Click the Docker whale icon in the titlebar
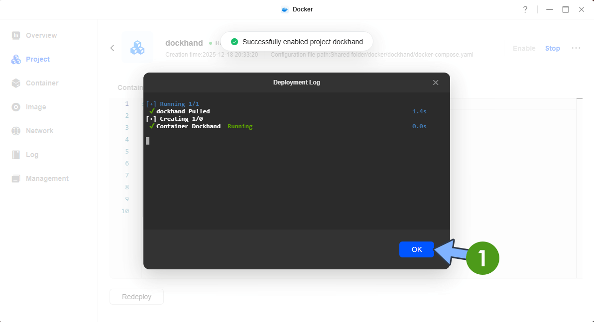This screenshot has height=322, width=594. (x=284, y=9)
